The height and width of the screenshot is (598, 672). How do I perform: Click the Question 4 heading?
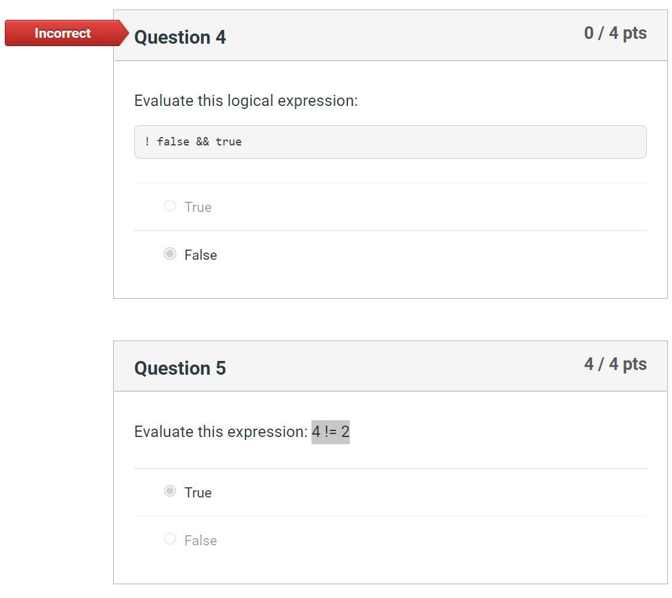tap(180, 37)
